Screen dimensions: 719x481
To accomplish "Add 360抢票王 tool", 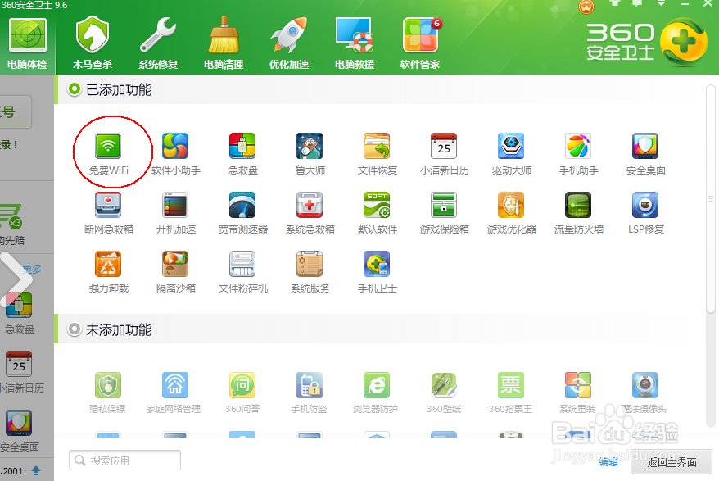I will click(510, 393).
